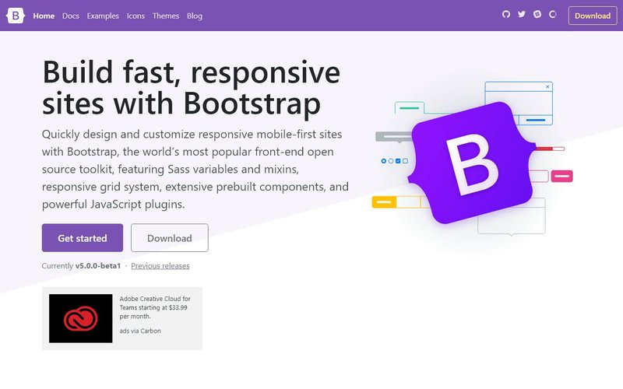This screenshot has width=623, height=389.
Task: Open the Twitter bird icon link
Action: point(521,15)
